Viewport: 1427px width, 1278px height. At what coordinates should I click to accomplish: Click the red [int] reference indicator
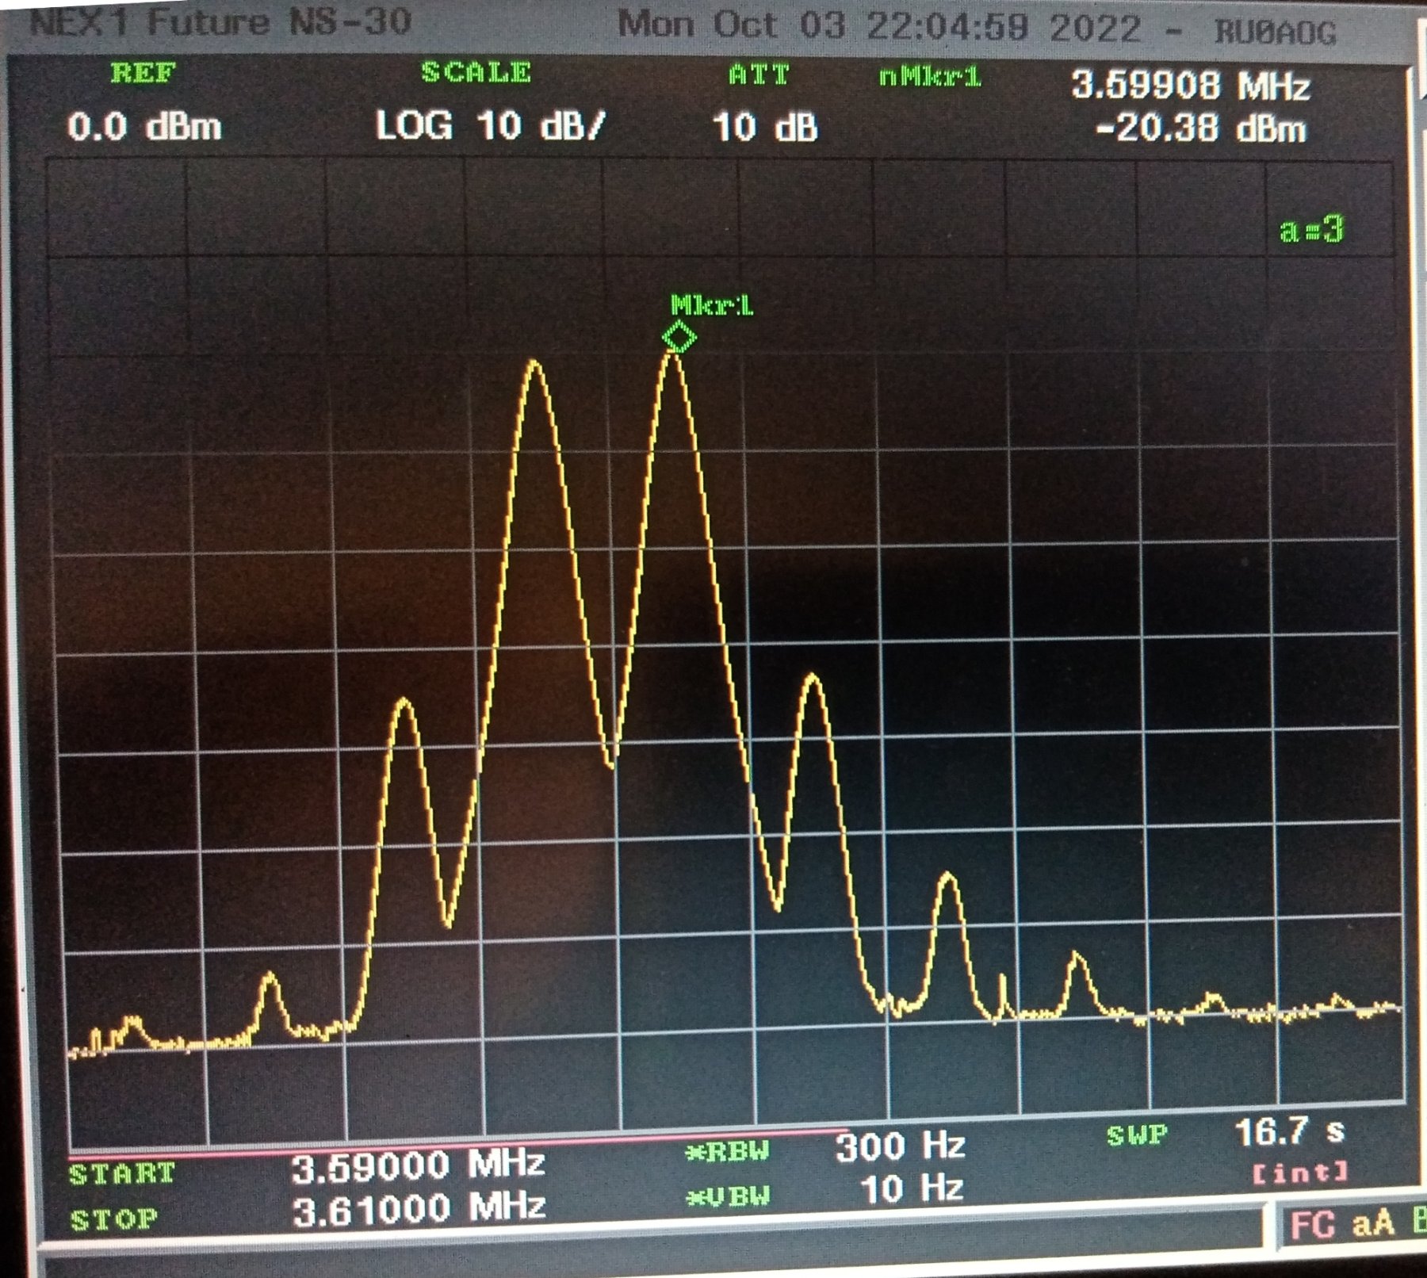(1299, 1173)
